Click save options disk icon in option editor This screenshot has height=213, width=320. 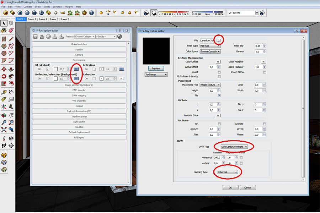[35, 37]
